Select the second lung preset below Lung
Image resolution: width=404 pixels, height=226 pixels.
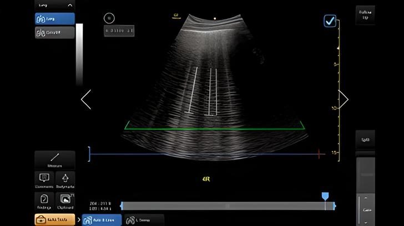click(54, 33)
